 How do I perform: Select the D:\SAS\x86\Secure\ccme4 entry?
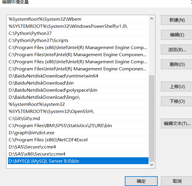coord(78,154)
